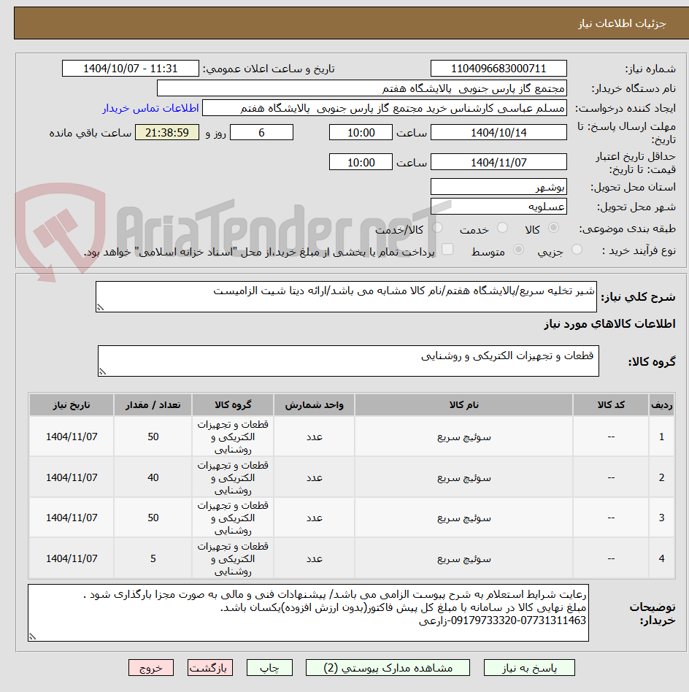The width and height of the screenshot is (689, 692).
Task: Select the کالا radio button
Action: pyautogui.click(x=553, y=228)
